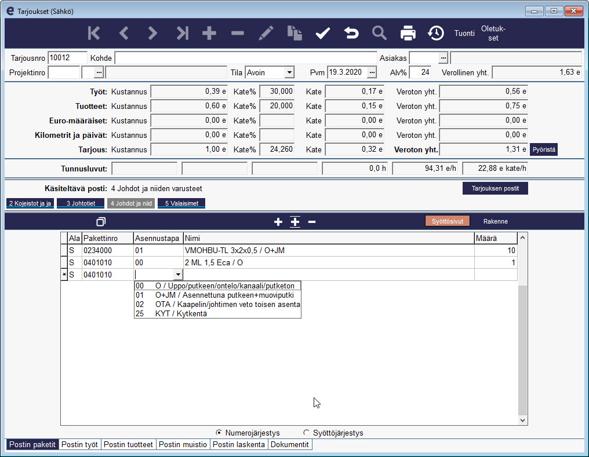Select row 2 ML 1,5 Eca / O
This screenshot has width=589, height=457.
tap(289, 262)
